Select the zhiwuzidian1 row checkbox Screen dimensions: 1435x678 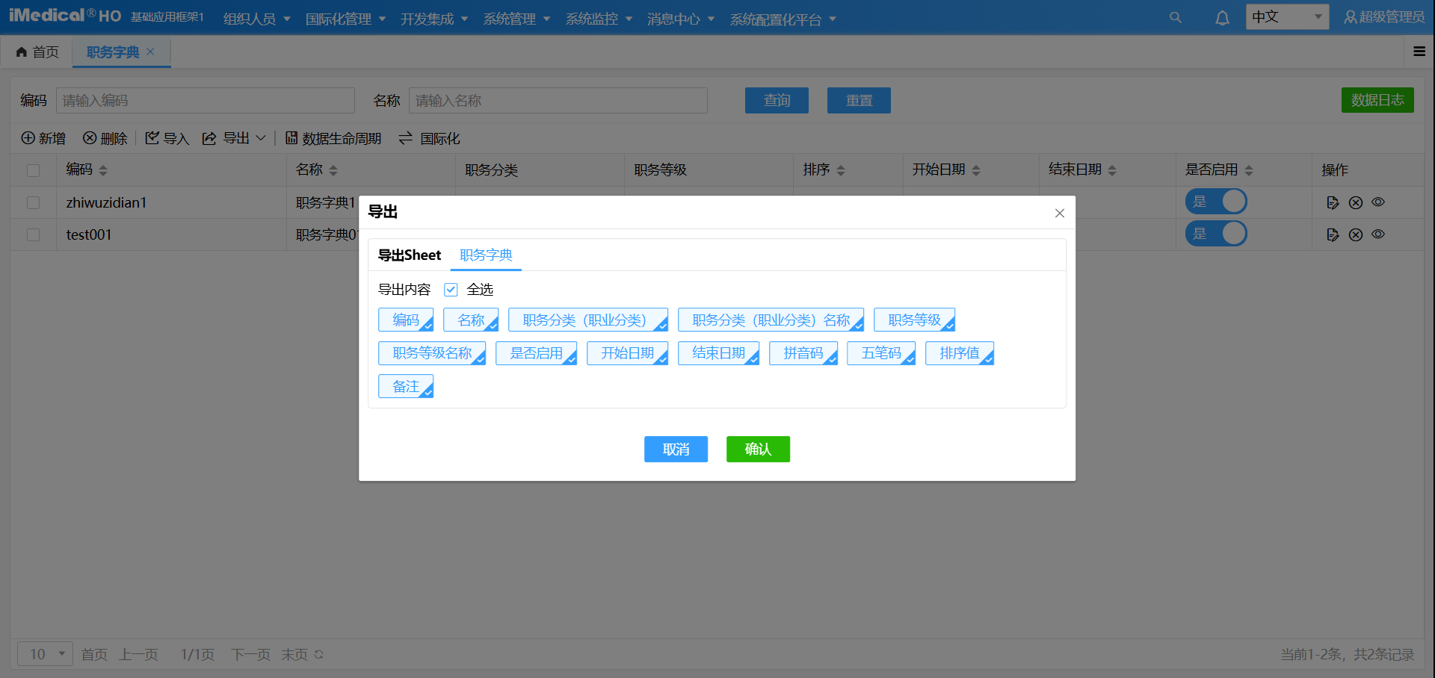pyautogui.click(x=33, y=202)
